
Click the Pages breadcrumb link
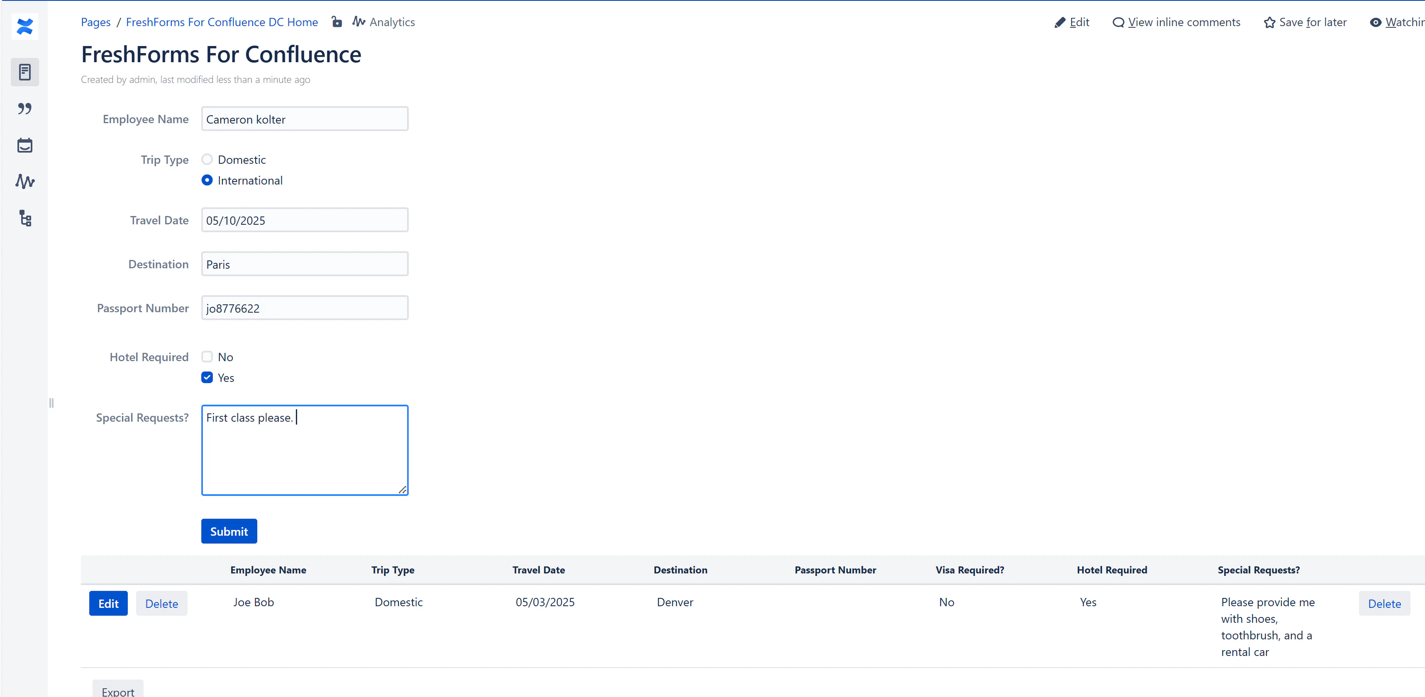[x=96, y=22]
